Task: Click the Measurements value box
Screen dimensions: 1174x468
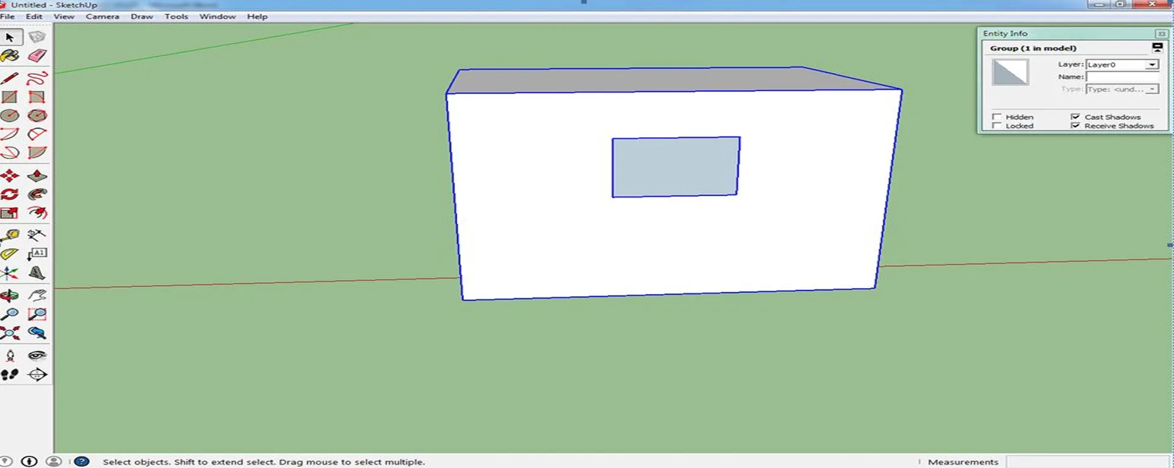Action: pyautogui.click(x=1088, y=462)
